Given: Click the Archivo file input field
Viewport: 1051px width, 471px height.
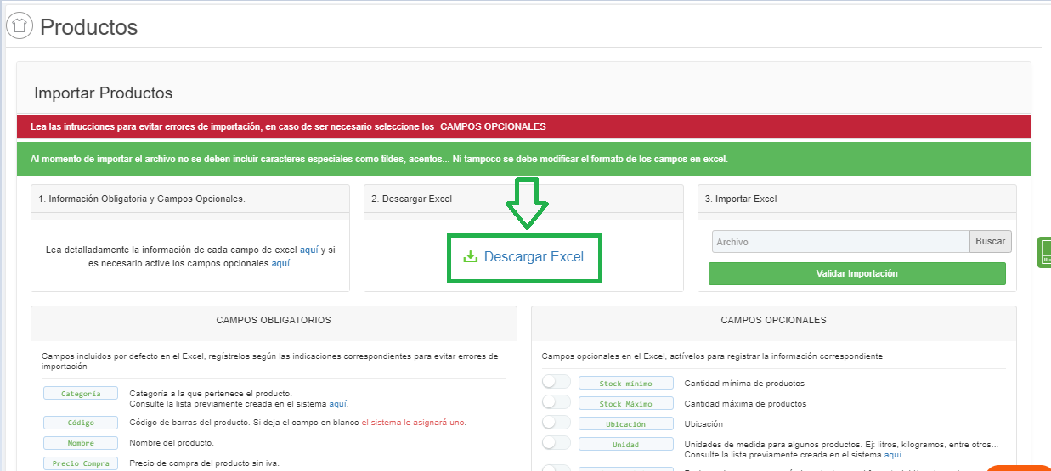Looking at the screenshot, I should tap(841, 242).
